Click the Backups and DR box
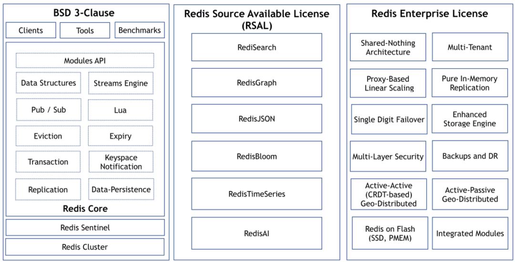The height and width of the screenshot is (262, 515). point(470,156)
